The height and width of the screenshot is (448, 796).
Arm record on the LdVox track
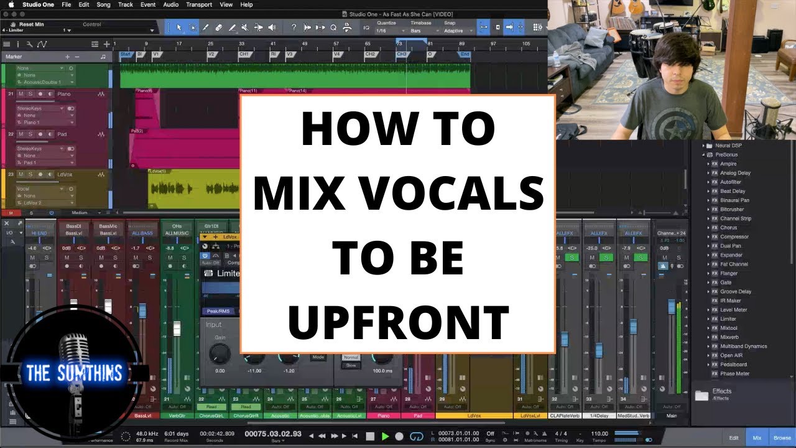[40, 175]
